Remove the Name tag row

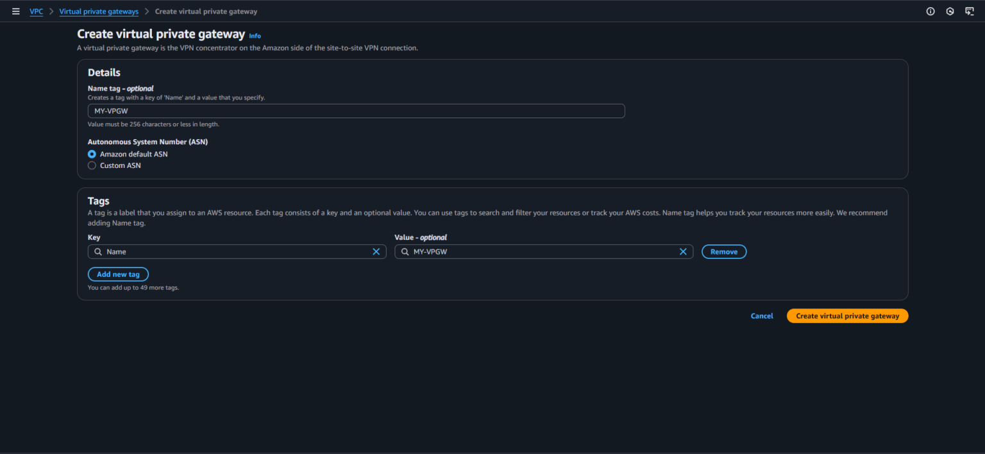pyautogui.click(x=724, y=252)
